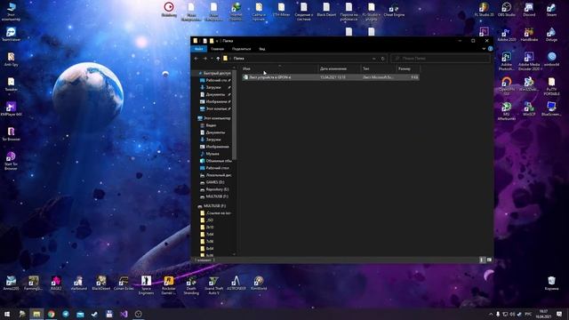This screenshot has width=569, height=320.
Task: Launch Cheat Engine desktop shortcut
Action: pyautogui.click(x=394, y=11)
